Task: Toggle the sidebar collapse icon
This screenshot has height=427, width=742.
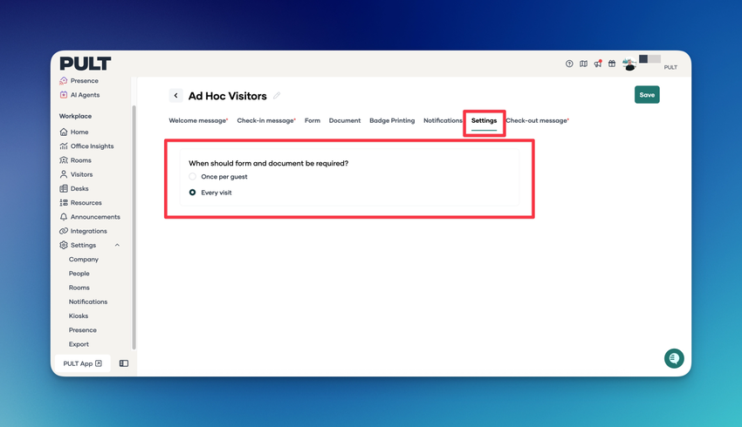Action: click(124, 363)
